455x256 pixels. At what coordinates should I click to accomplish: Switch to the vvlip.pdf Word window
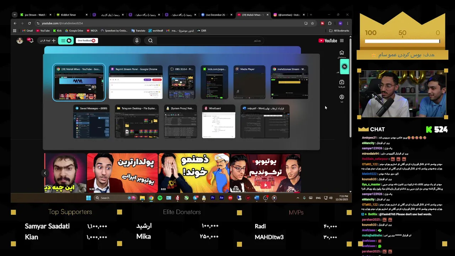pyautogui.click(x=265, y=122)
